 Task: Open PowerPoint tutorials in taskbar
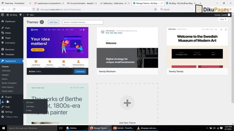pos(123,128)
